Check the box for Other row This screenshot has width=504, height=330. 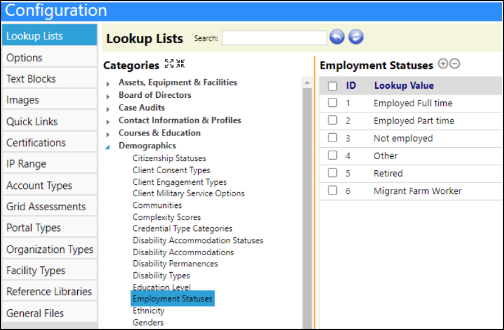tap(333, 156)
